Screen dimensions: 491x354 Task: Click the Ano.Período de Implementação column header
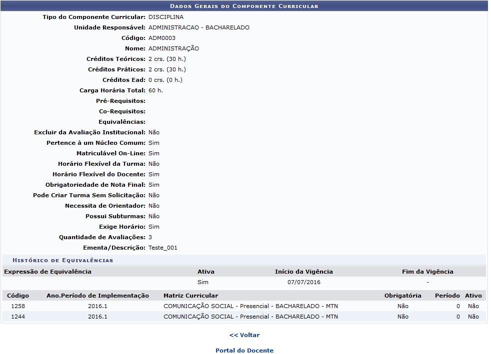click(x=97, y=296)
